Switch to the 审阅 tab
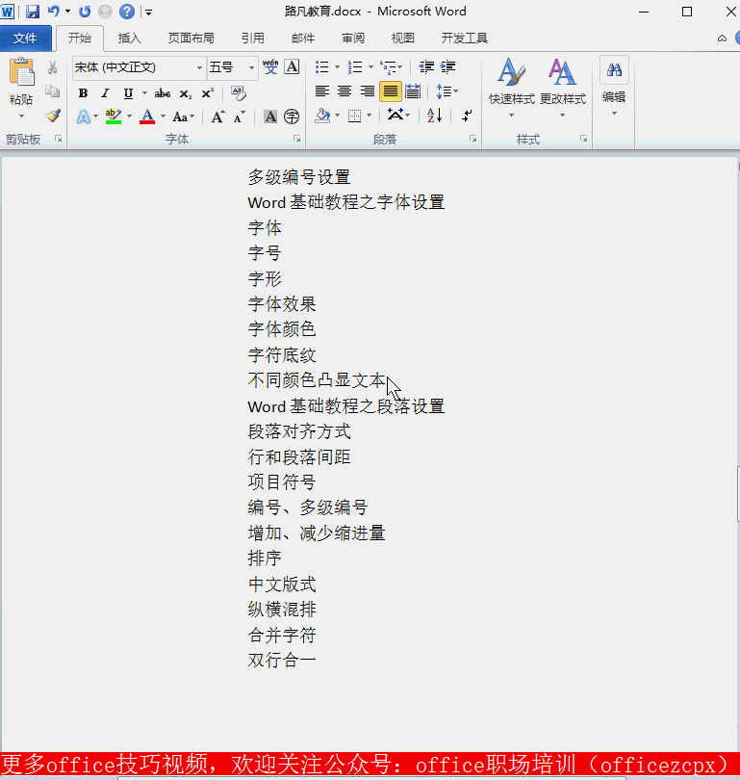The image size is (740, 780). (x=353, y=38)
